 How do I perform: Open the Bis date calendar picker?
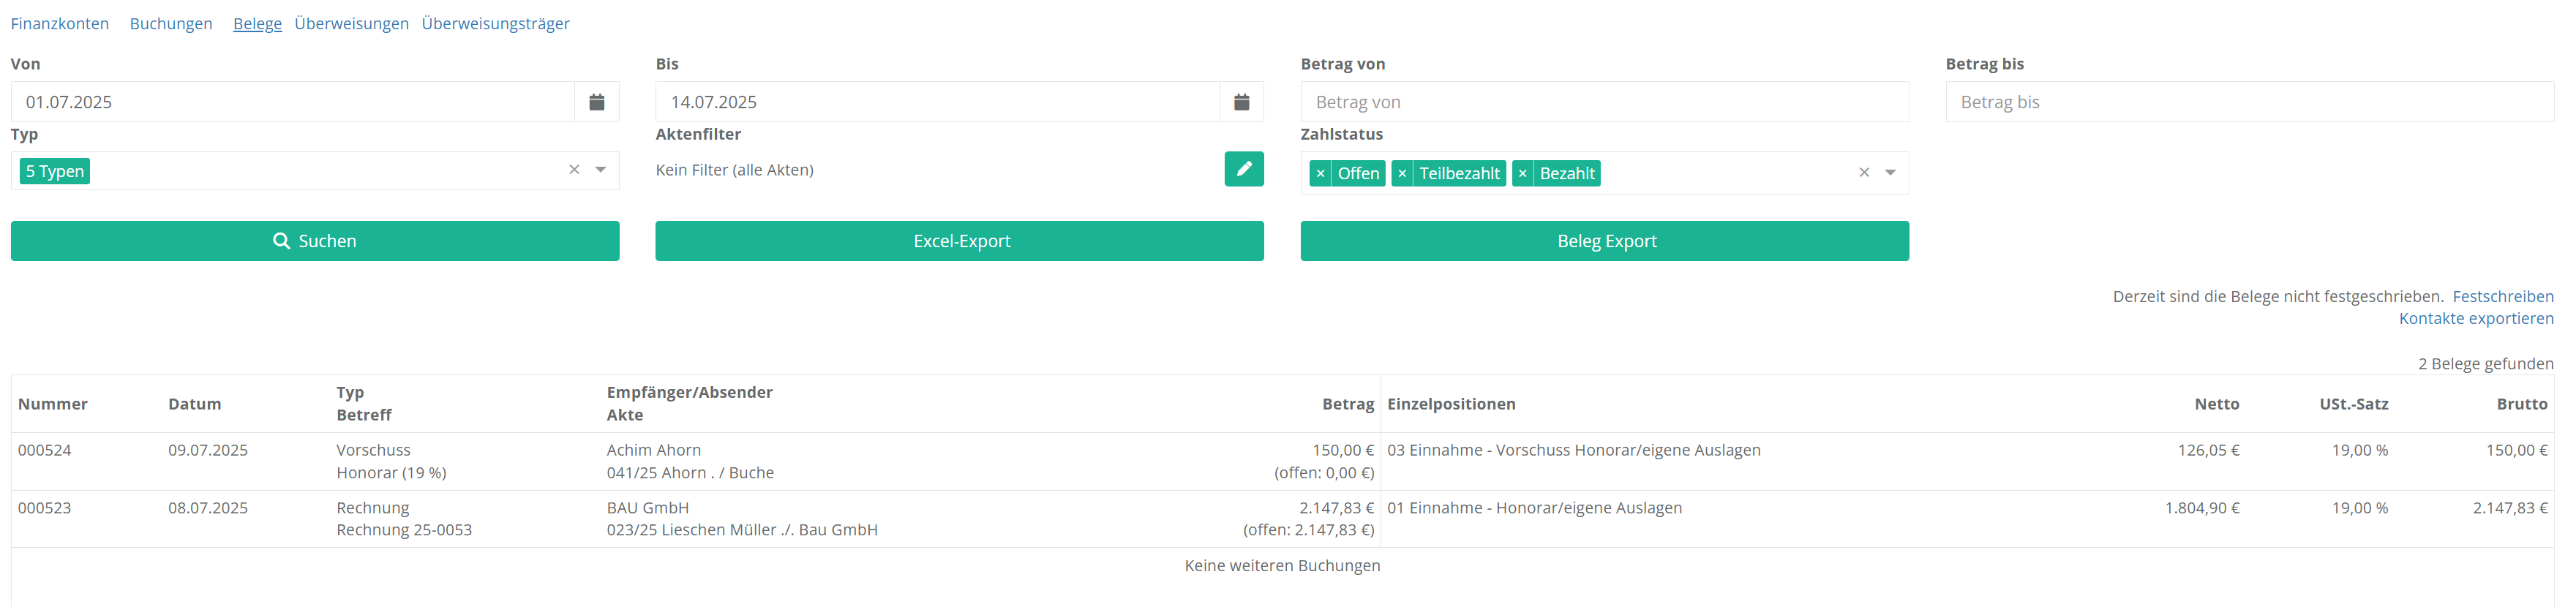[x=1241, y=102]
